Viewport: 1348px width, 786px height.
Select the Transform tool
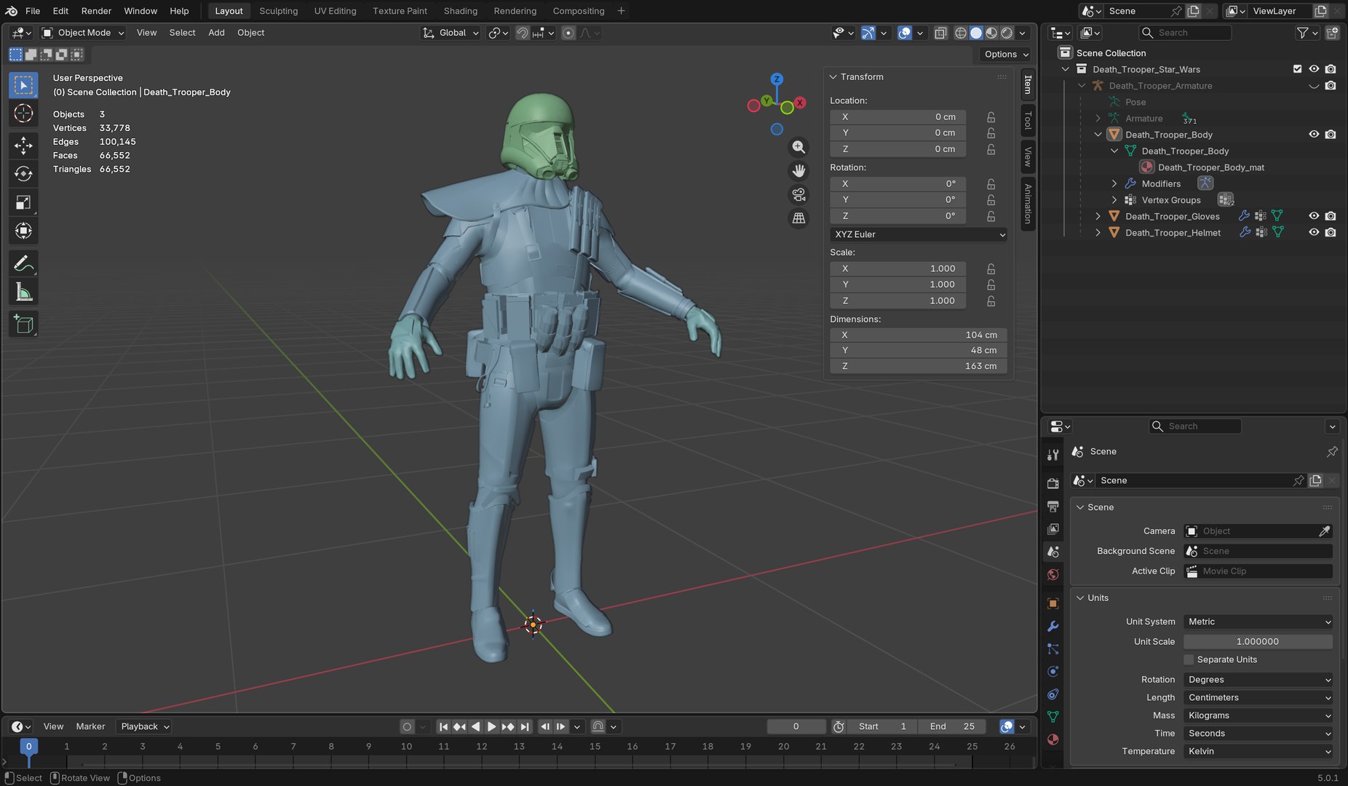pos(23,231)
